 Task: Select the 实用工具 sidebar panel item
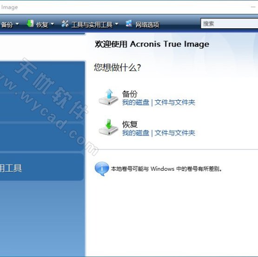pos(42,167)
